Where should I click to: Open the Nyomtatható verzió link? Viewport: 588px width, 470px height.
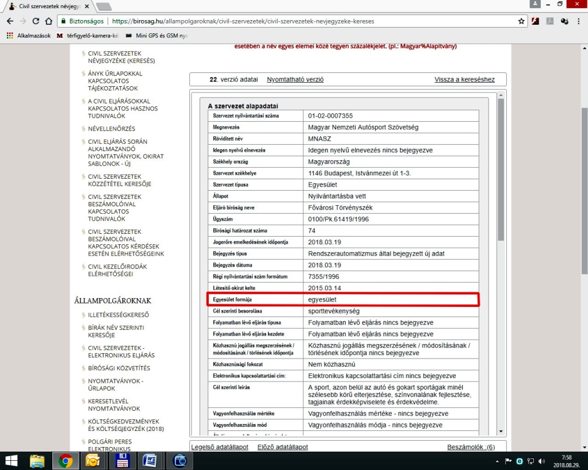(295, 79)
